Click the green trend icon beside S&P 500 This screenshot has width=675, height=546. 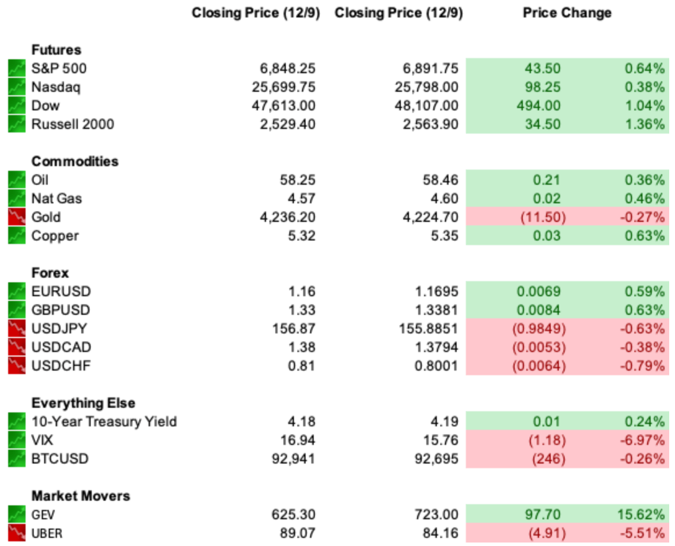(17, 68)
